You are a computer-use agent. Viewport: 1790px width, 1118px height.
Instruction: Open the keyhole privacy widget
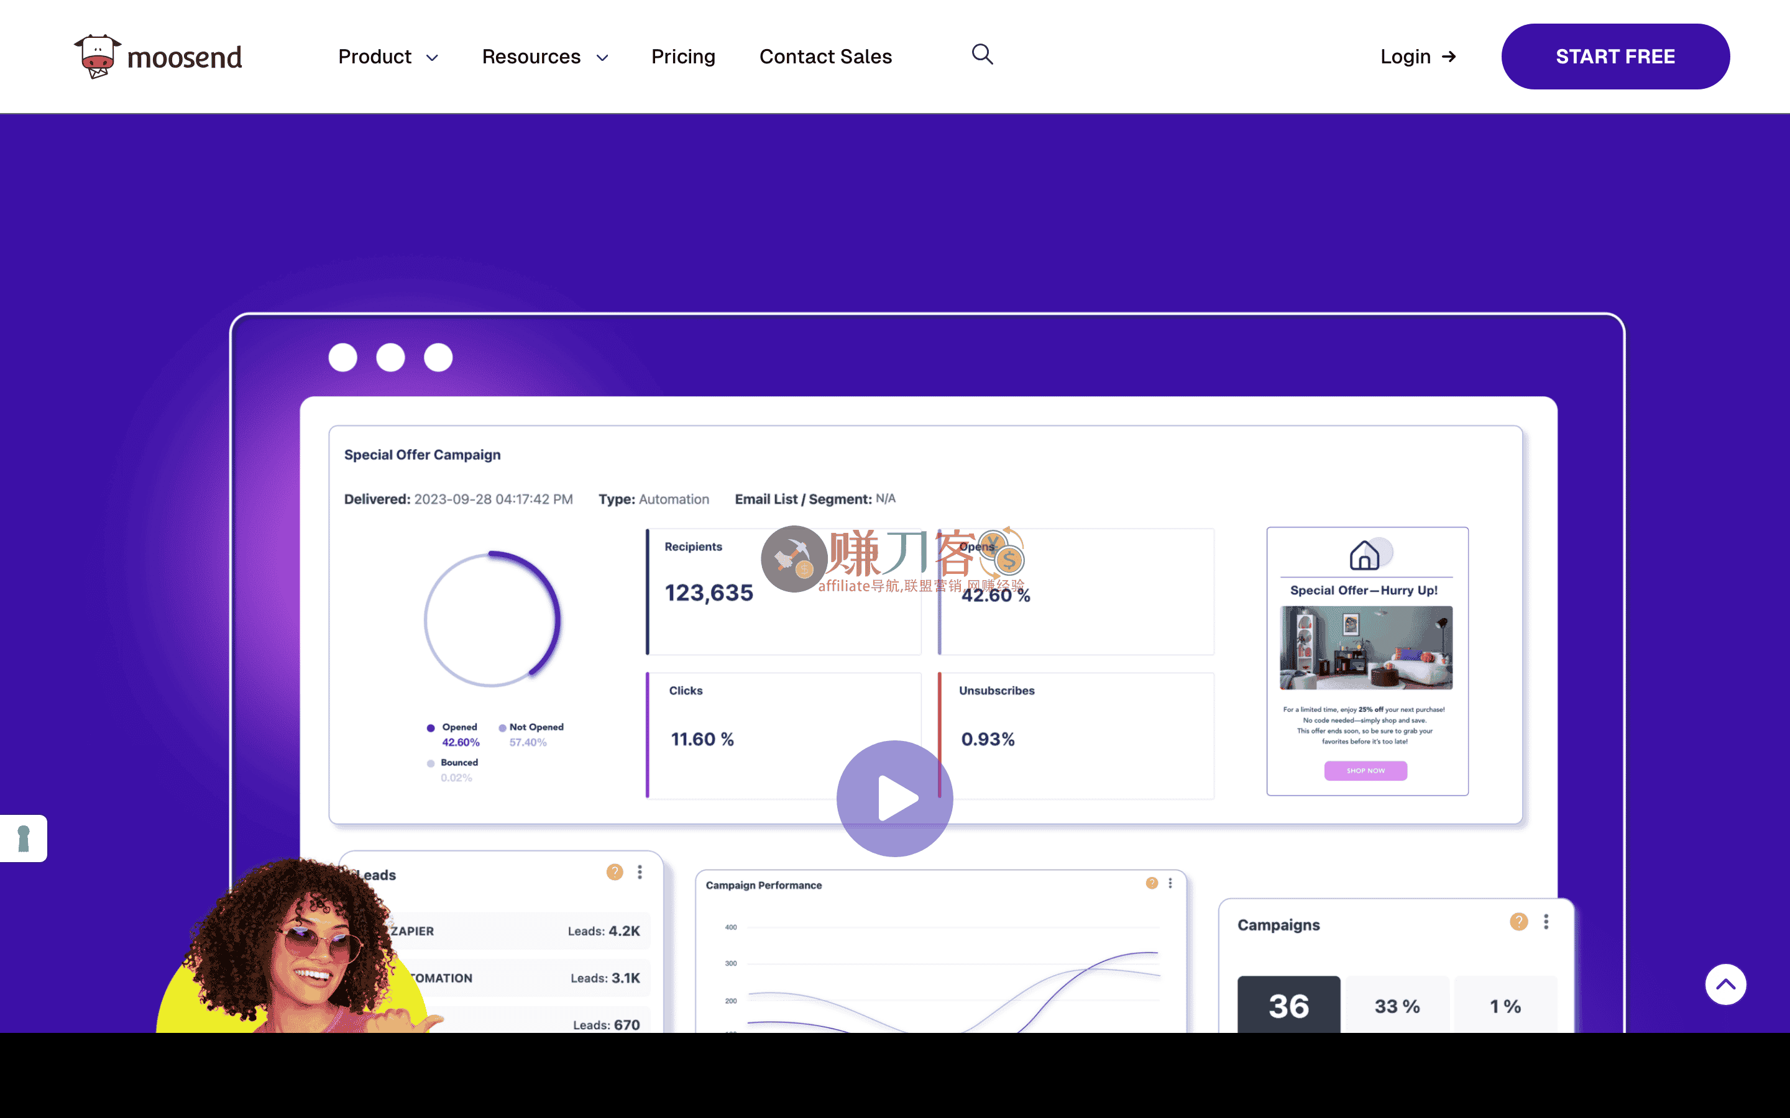click(24, 838)
